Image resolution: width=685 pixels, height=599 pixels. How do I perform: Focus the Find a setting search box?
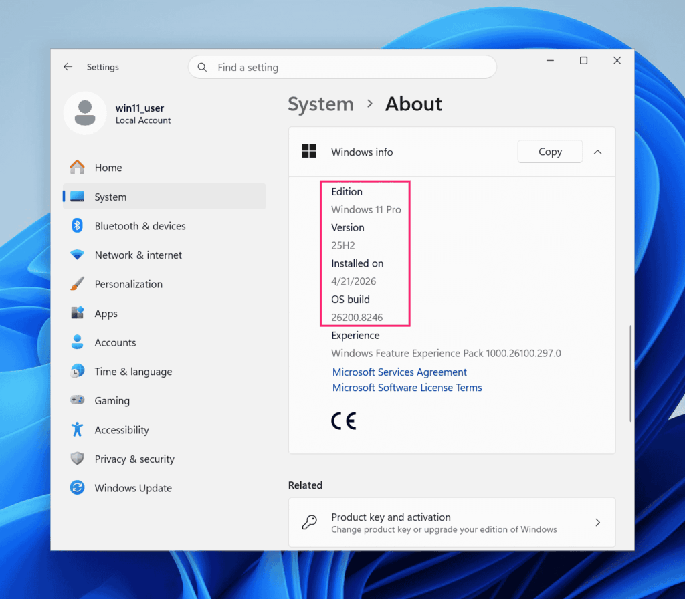pyautogui.click(x=342, y=68)
